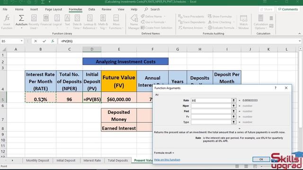The width and height of the screenshot is (303, 170).
Task: Open the Text functions list
Action: [x=67, y=22]
